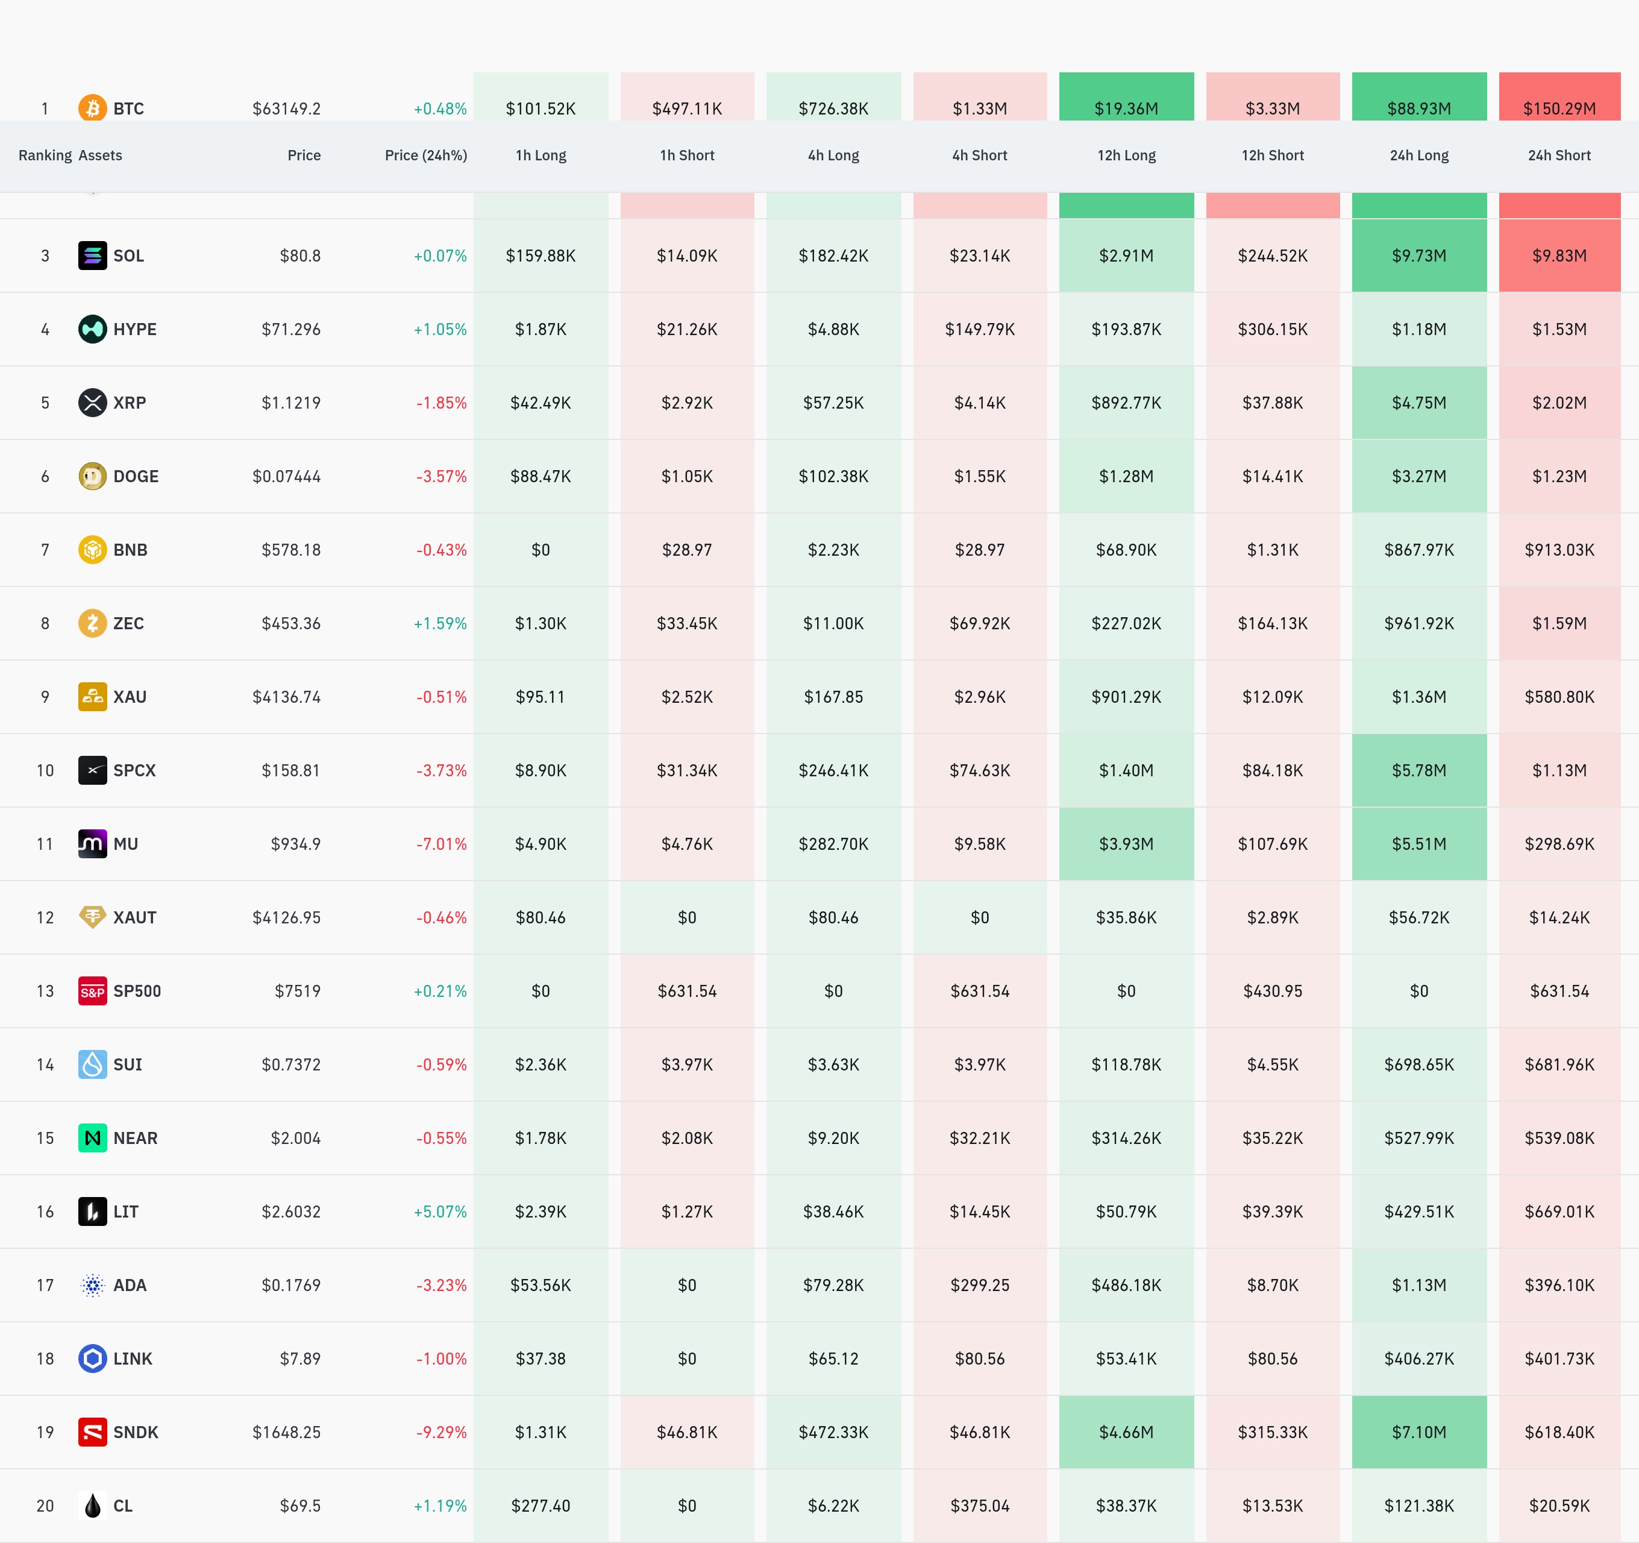Click the XRP coin icon

click(92, 403)
